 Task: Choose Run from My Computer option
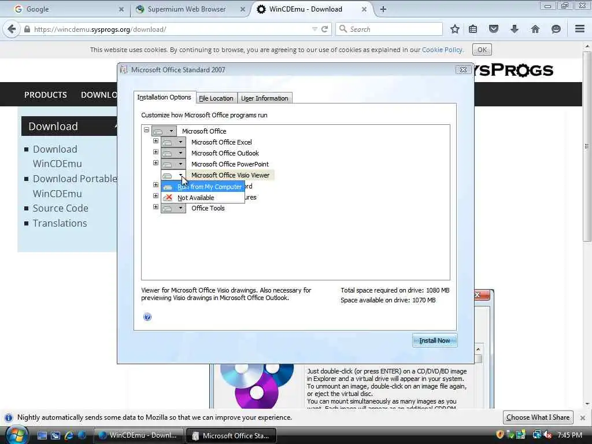click(203, 187)
